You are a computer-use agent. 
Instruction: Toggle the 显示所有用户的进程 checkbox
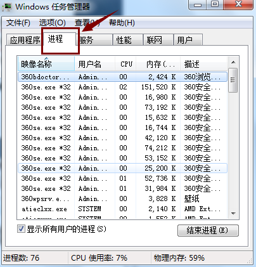(x=21, y=229)
